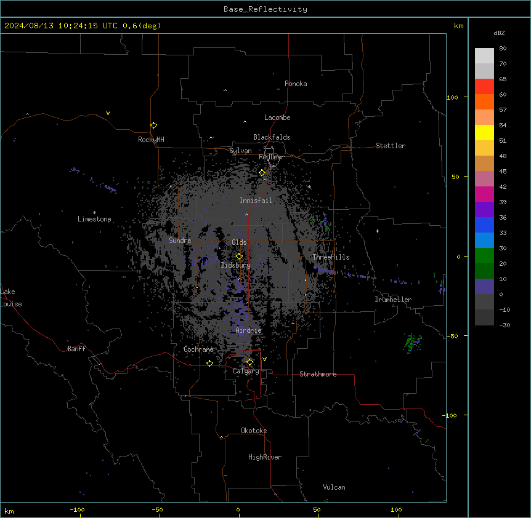
Task: Click the Vulcan town label
Action: pos(334,487)
